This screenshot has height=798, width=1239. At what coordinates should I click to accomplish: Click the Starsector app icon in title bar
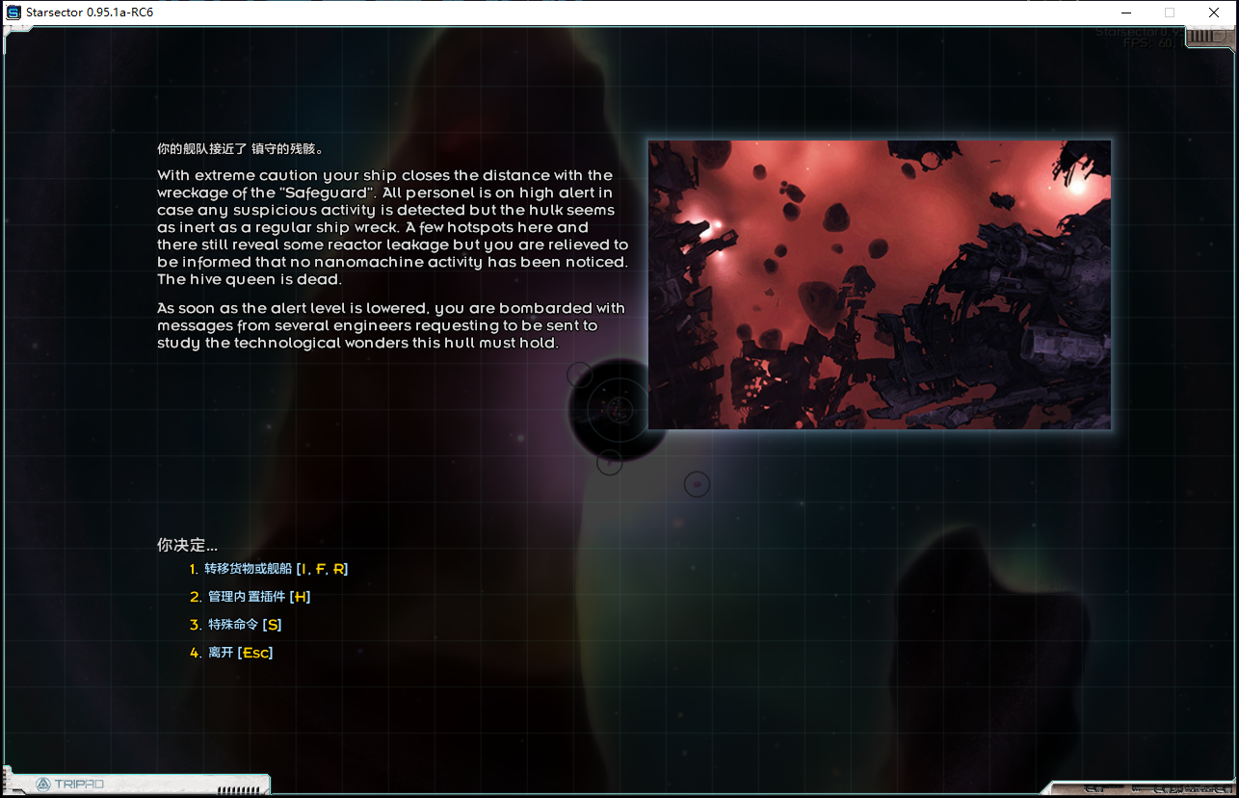(13, 13)
